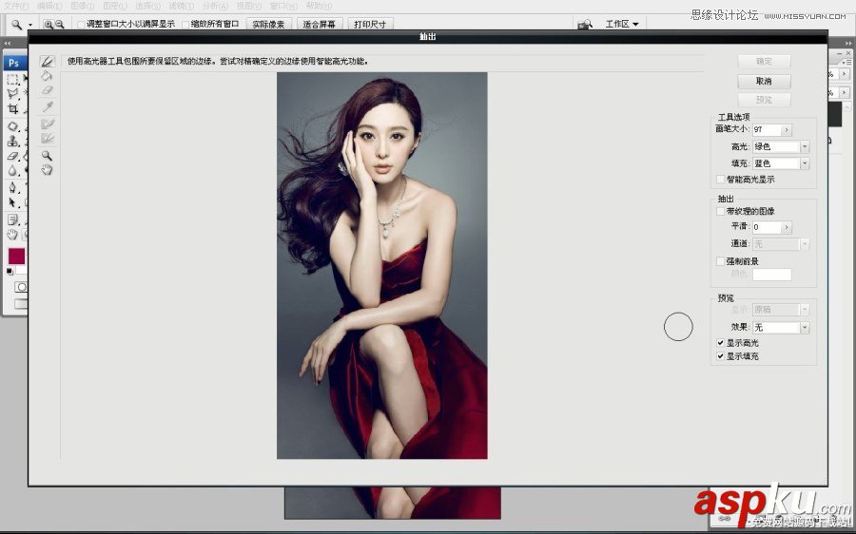Click the Bridge icon left of 工作区

[x=585, y=25]
